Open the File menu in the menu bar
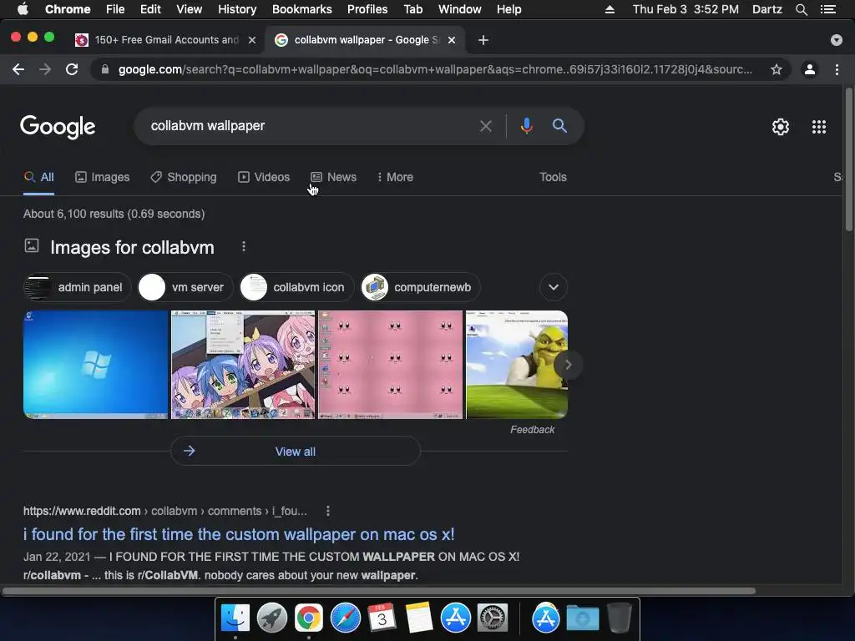The image size is (855, 641). pyautogui.click(x=115, y=9)
